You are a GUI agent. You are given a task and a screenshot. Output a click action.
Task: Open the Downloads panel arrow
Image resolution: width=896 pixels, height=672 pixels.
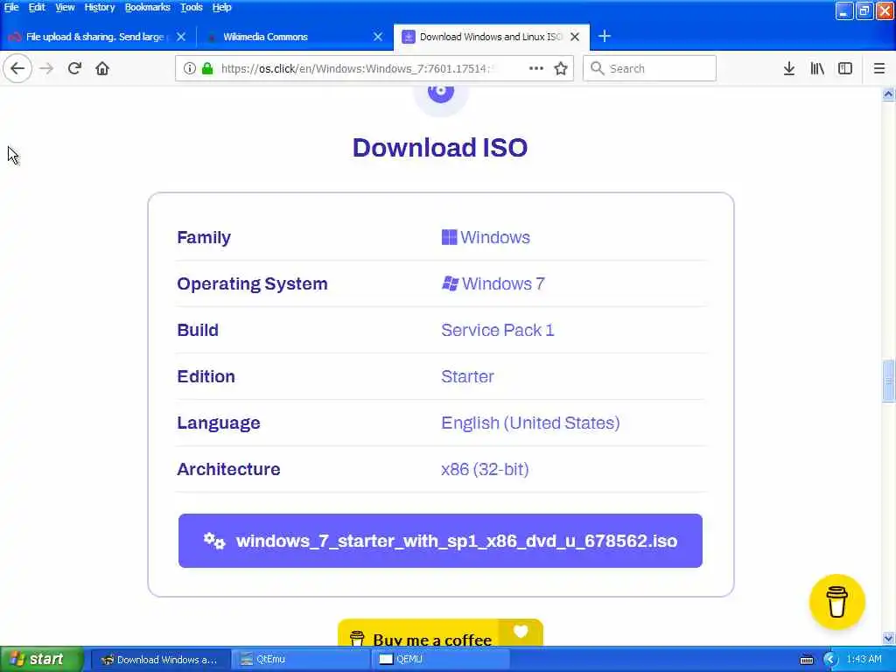789,68
